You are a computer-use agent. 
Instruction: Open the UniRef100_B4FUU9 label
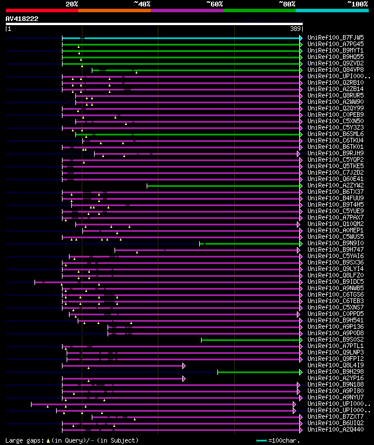click(x=335, y=198)
